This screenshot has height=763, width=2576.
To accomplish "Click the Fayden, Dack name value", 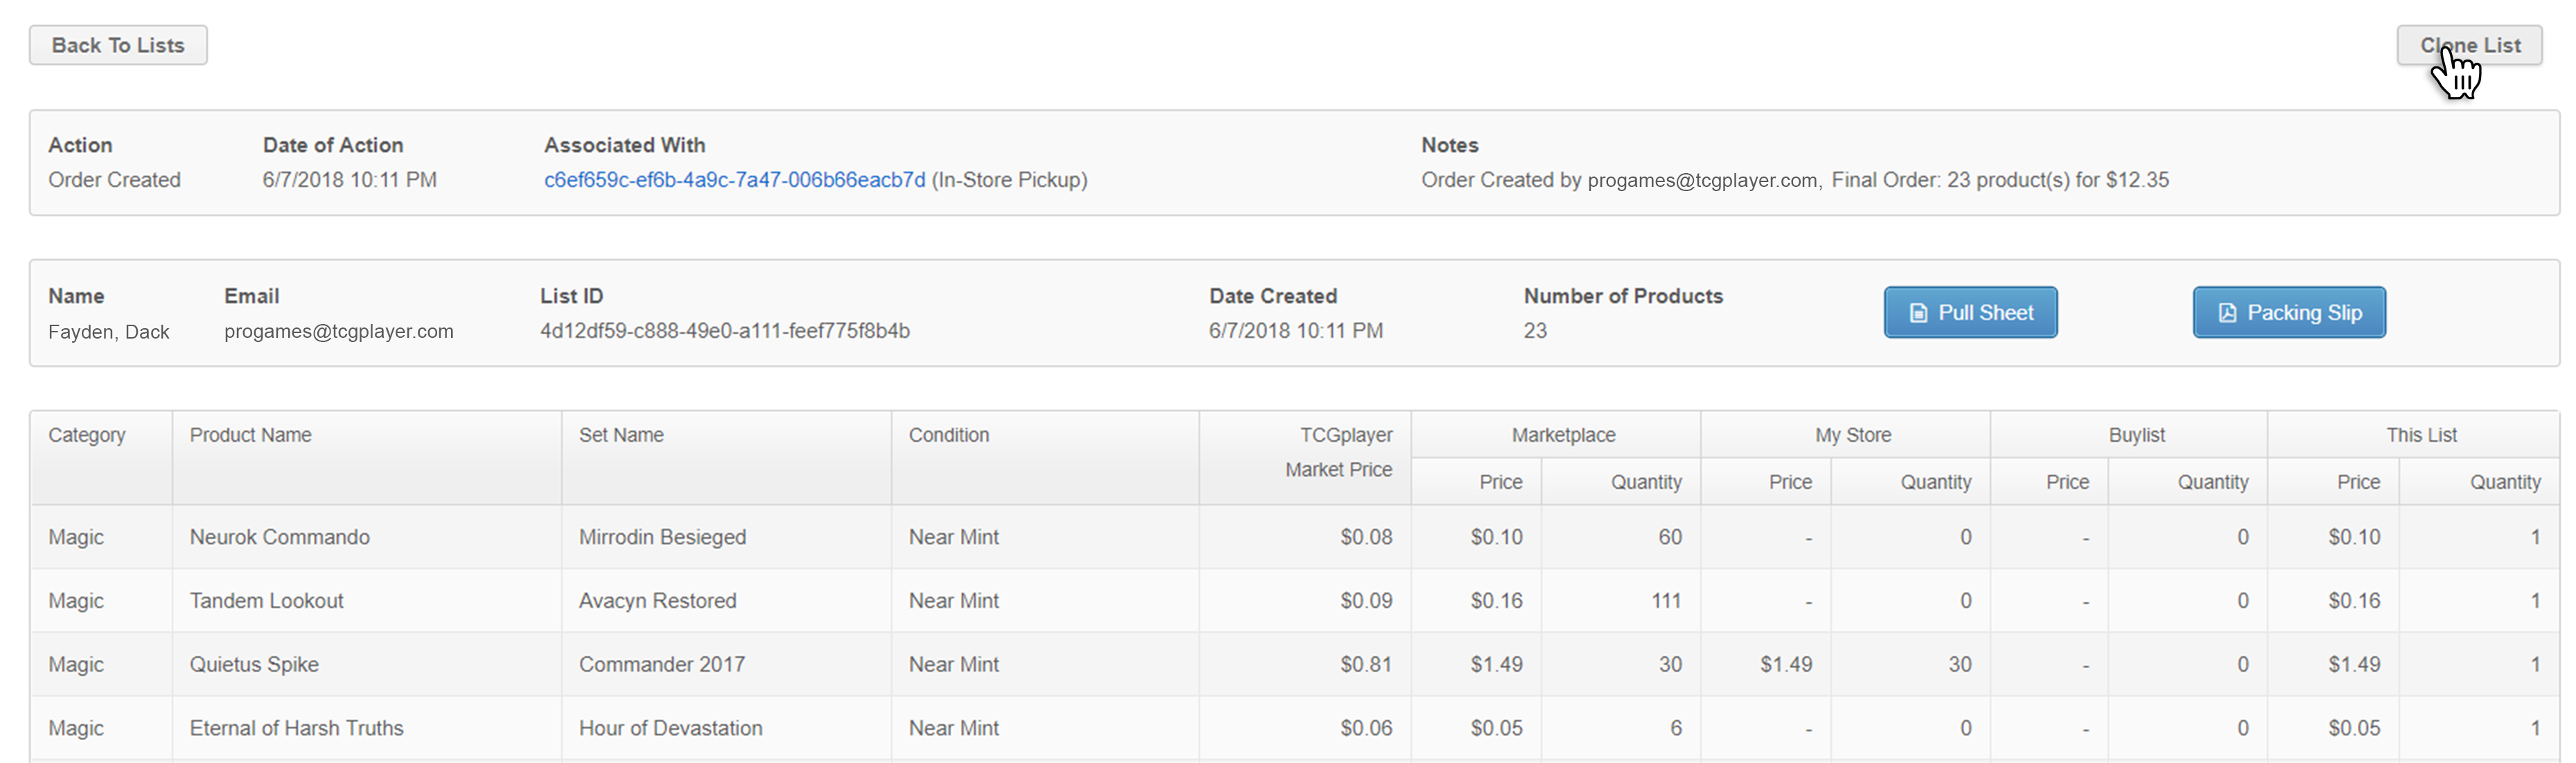I will [108, 332].
